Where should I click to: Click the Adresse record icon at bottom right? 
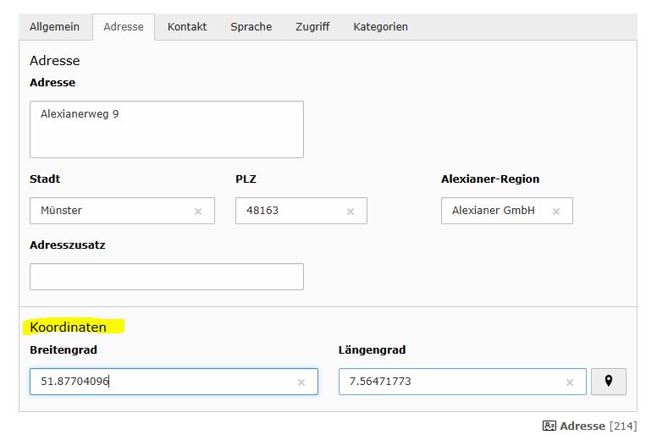click(549, 426)
